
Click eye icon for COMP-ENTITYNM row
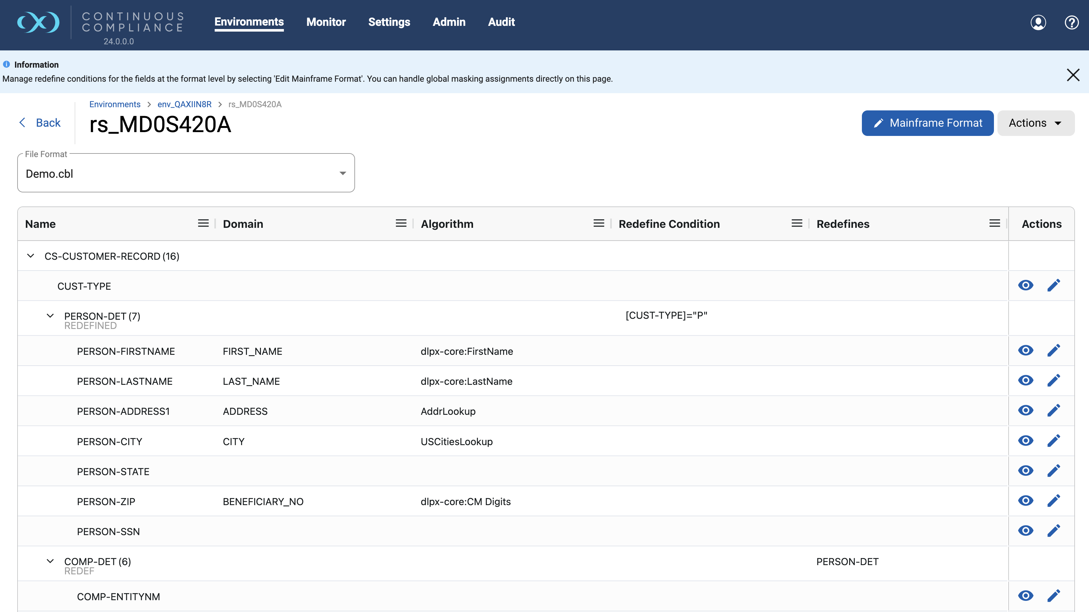(x=1026, y=596)
